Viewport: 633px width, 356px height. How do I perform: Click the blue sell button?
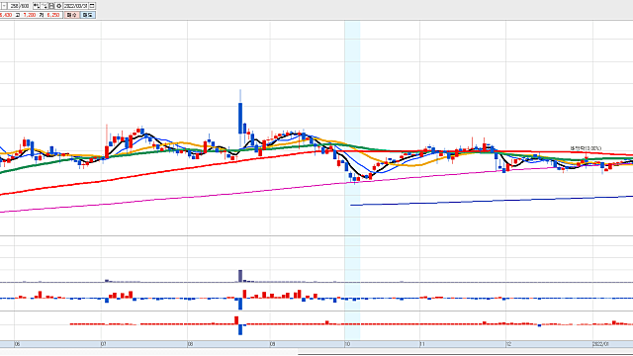(88, 15)
